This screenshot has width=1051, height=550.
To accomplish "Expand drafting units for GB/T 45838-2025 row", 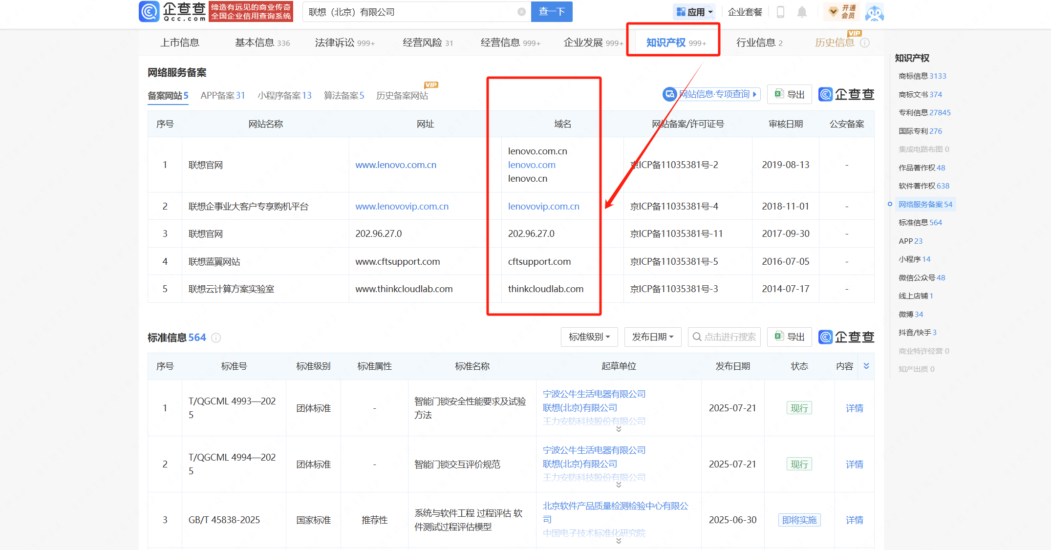I will tap(619, 541).
